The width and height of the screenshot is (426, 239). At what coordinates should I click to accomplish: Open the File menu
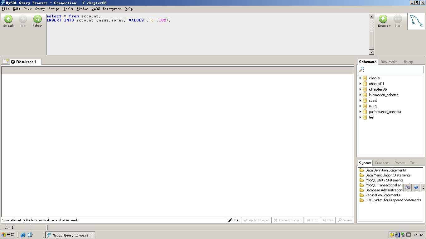5,9
